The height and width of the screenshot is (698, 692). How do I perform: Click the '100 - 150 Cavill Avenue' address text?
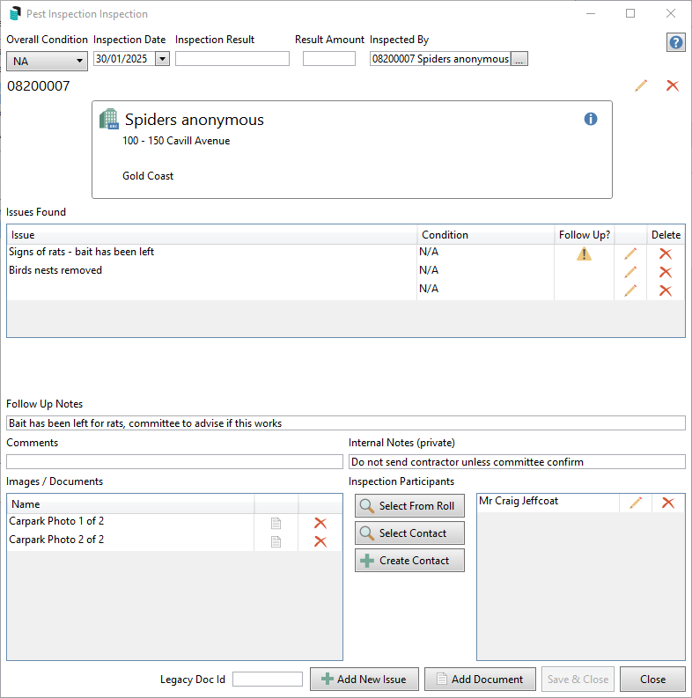click(176, 141)
